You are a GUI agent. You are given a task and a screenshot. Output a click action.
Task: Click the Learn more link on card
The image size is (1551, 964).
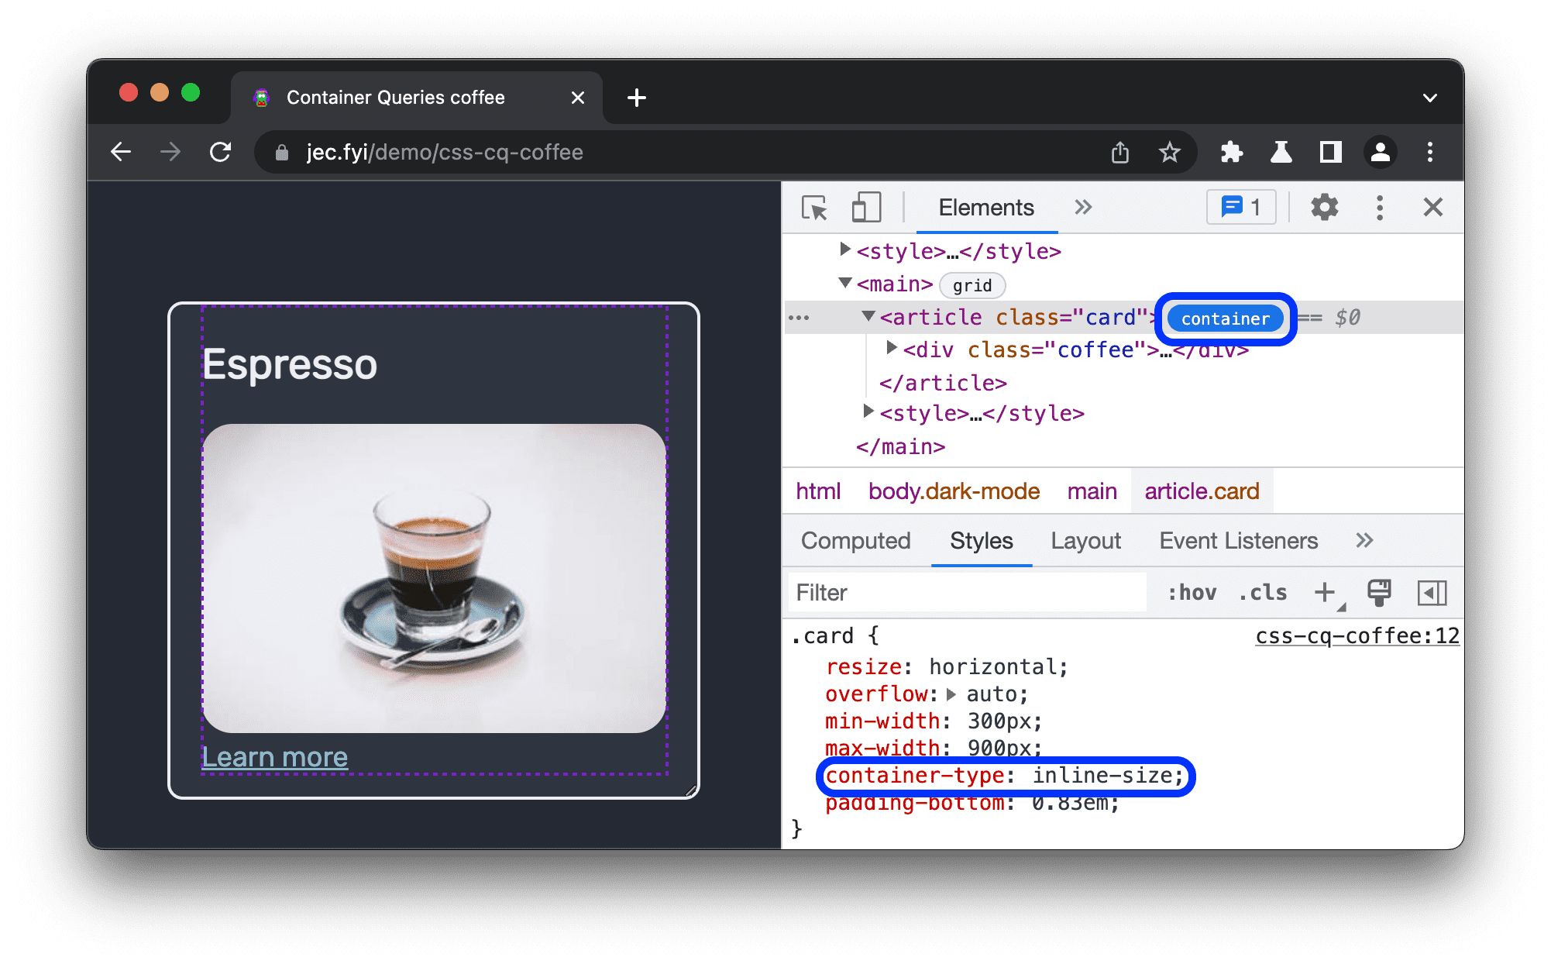pyautogui.click(x=277, y=756)
